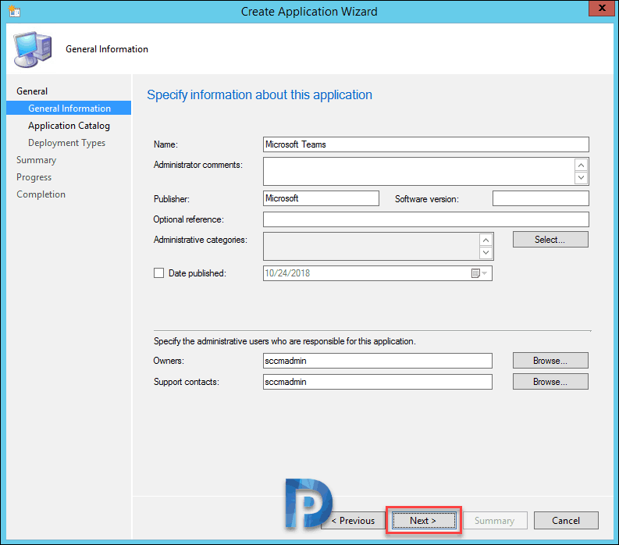Screen dimensions: 619x545
Task: Click the Summary button at bottom
Action: [495, 521]
